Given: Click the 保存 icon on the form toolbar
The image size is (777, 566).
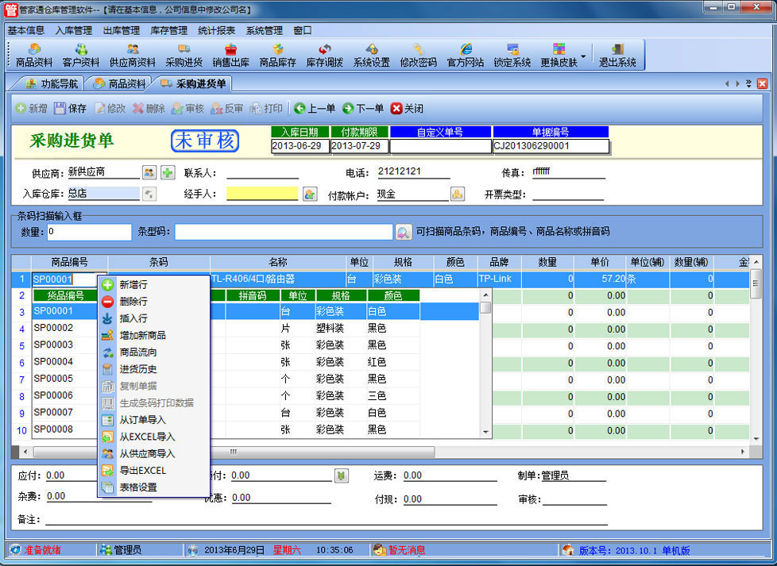Looking at the screenshot, I should click(x=70, y=108).
